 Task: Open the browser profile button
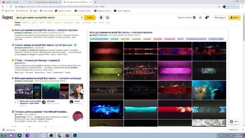[x=231, y=7]
